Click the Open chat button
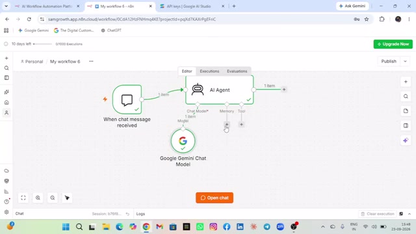416x234 pixels. (x=214, y=198)
